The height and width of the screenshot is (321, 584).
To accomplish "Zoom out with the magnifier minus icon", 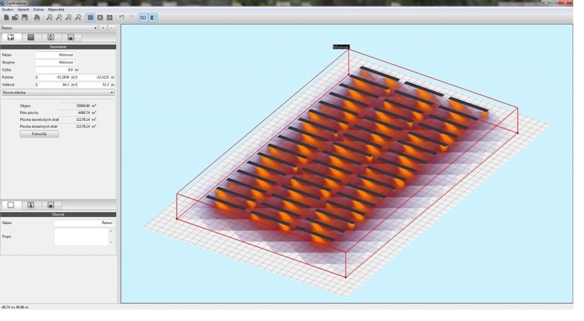I will 59,18.
